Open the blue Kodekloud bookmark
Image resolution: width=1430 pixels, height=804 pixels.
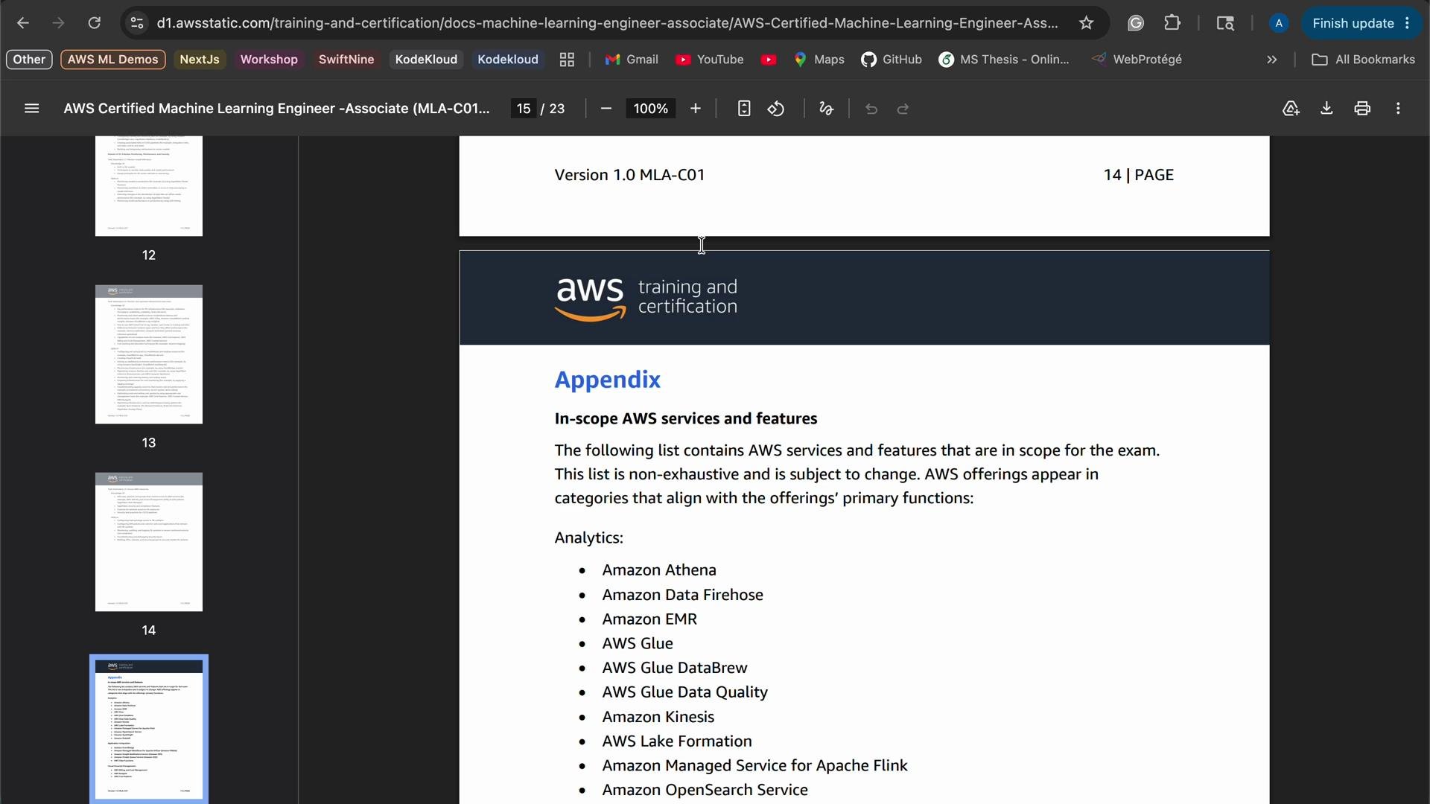tap(508, 60)
